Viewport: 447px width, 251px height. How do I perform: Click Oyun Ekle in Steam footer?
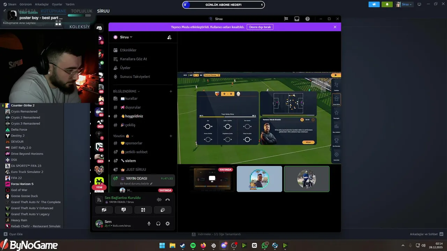[x=13, y=234]
